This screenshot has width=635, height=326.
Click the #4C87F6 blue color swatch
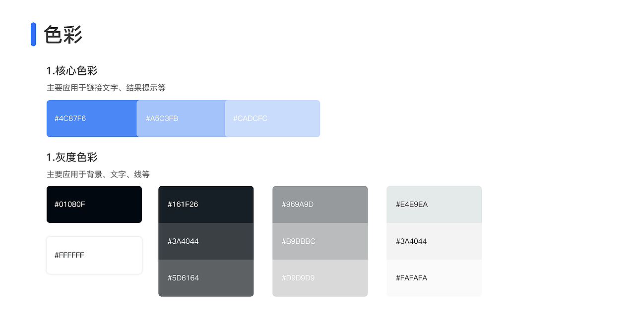(x=92, y=118)
